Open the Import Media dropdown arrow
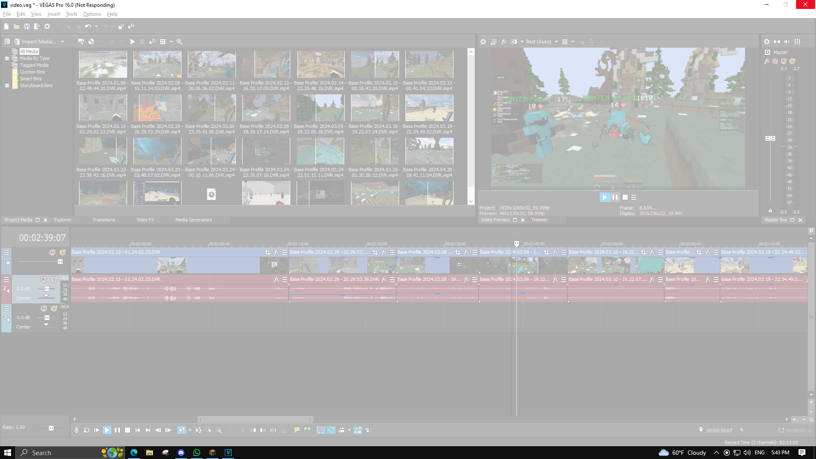The image size is (816, 459). [x=62, y=42]
